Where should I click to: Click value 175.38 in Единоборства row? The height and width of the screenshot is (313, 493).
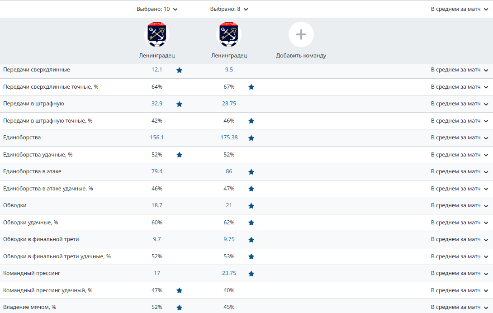(229, 138)
